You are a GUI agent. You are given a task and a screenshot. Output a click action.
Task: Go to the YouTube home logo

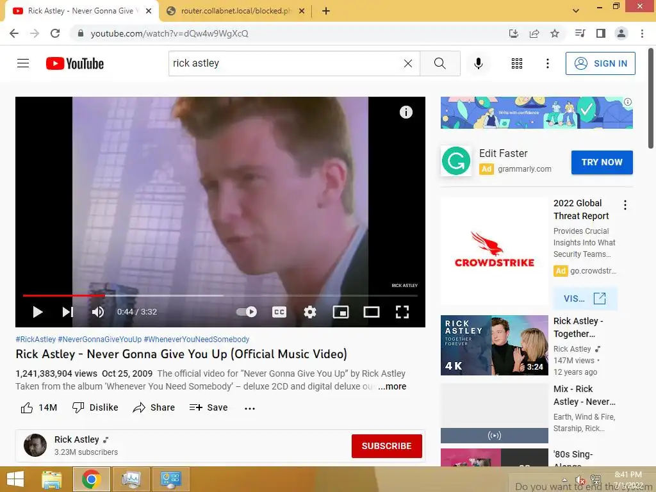[75, 63]
